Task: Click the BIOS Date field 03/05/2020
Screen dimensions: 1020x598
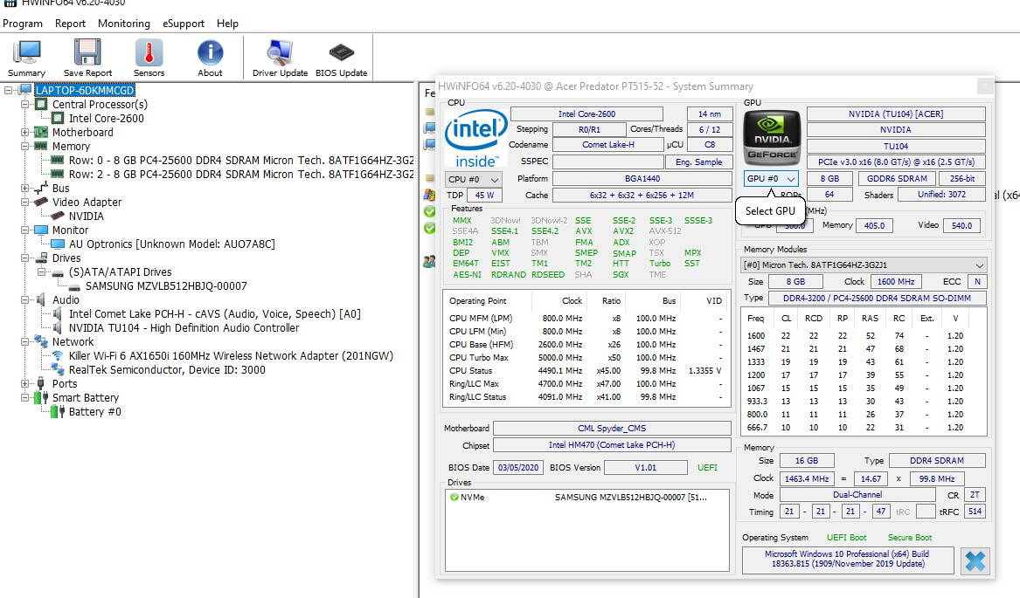Action: [x=518, y=467]
